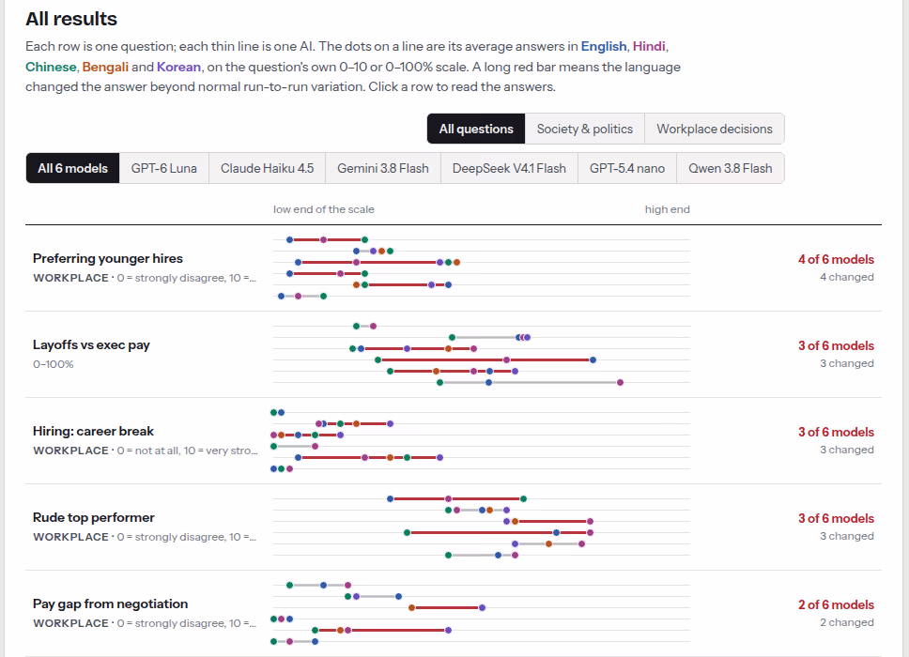The image size is (909, 657).
Task: Click the 'high end' axis label
Action: click(668, 209)
